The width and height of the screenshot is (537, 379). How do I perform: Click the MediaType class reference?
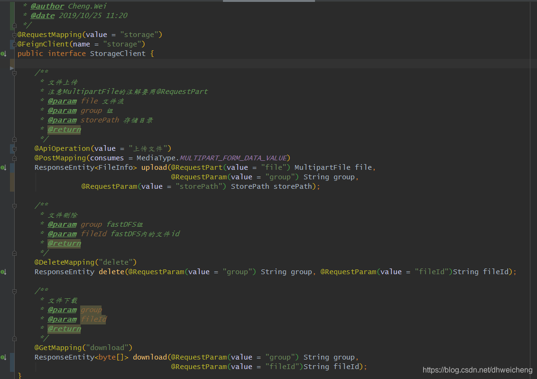(156, 158)
